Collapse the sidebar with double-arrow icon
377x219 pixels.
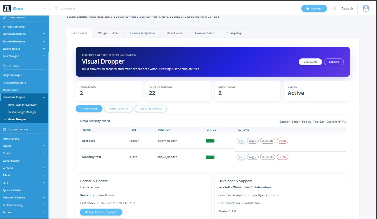pos(45,9)
